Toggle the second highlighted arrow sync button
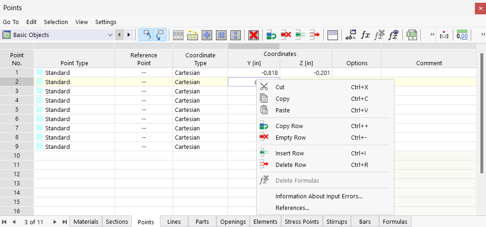 [160, 35]
